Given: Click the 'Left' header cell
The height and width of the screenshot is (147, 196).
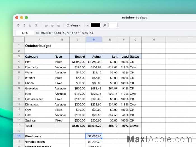Looking at the screenshot, I should [x=110, y=56].
